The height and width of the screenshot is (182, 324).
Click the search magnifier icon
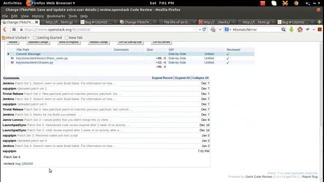[x=283, y=29]
